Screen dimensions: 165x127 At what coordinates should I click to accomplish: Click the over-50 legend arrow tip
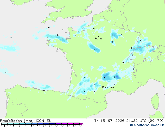coord(82,124)
